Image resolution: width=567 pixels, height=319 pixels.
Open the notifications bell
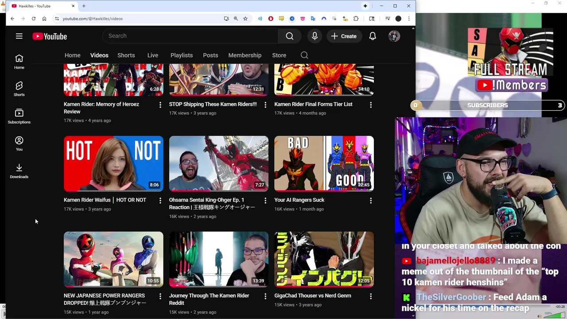click(x=373, y=36)
